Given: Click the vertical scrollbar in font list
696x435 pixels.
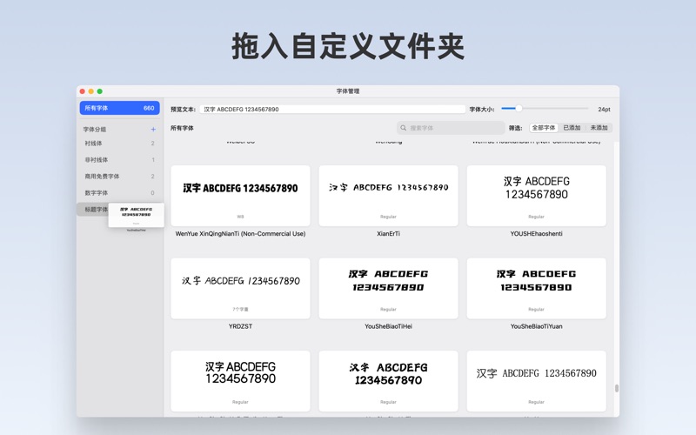Looking at the screenshot, I should point(616,388).
